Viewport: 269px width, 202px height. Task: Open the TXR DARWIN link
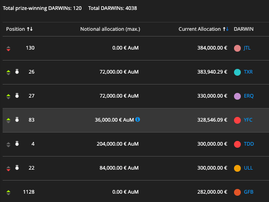click(x=248, y=72)
